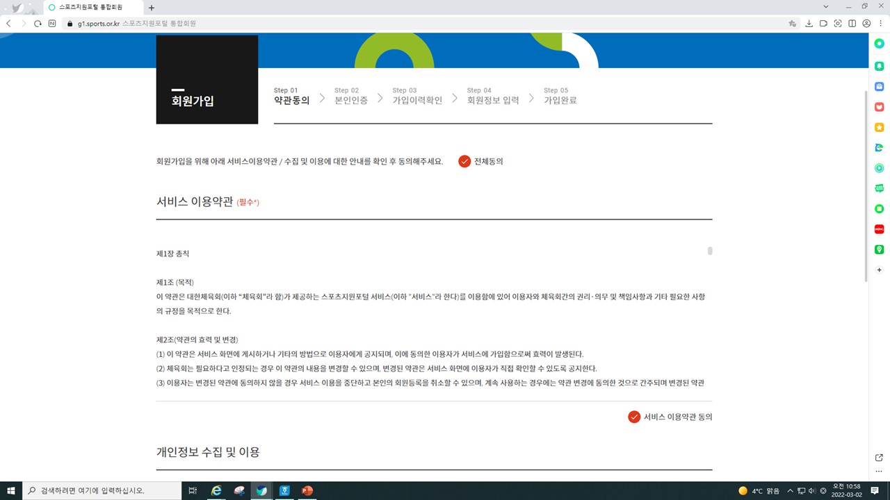Open sidebar more options at bottom right
This screenshot has height=500, width=890.
pyautogui.click(x=879, y=471)
